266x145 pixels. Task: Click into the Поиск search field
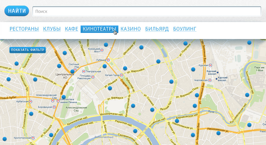click(147, 11)
